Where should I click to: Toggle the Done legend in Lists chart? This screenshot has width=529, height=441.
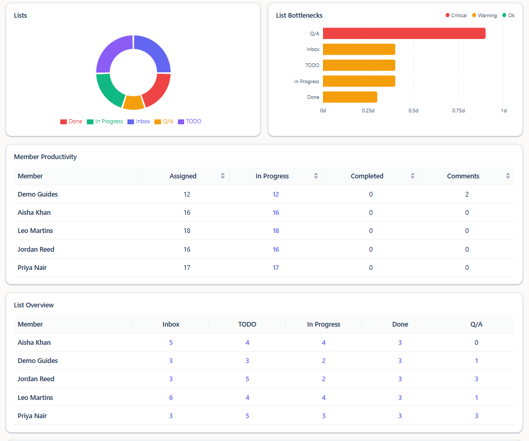pos(71,122)
